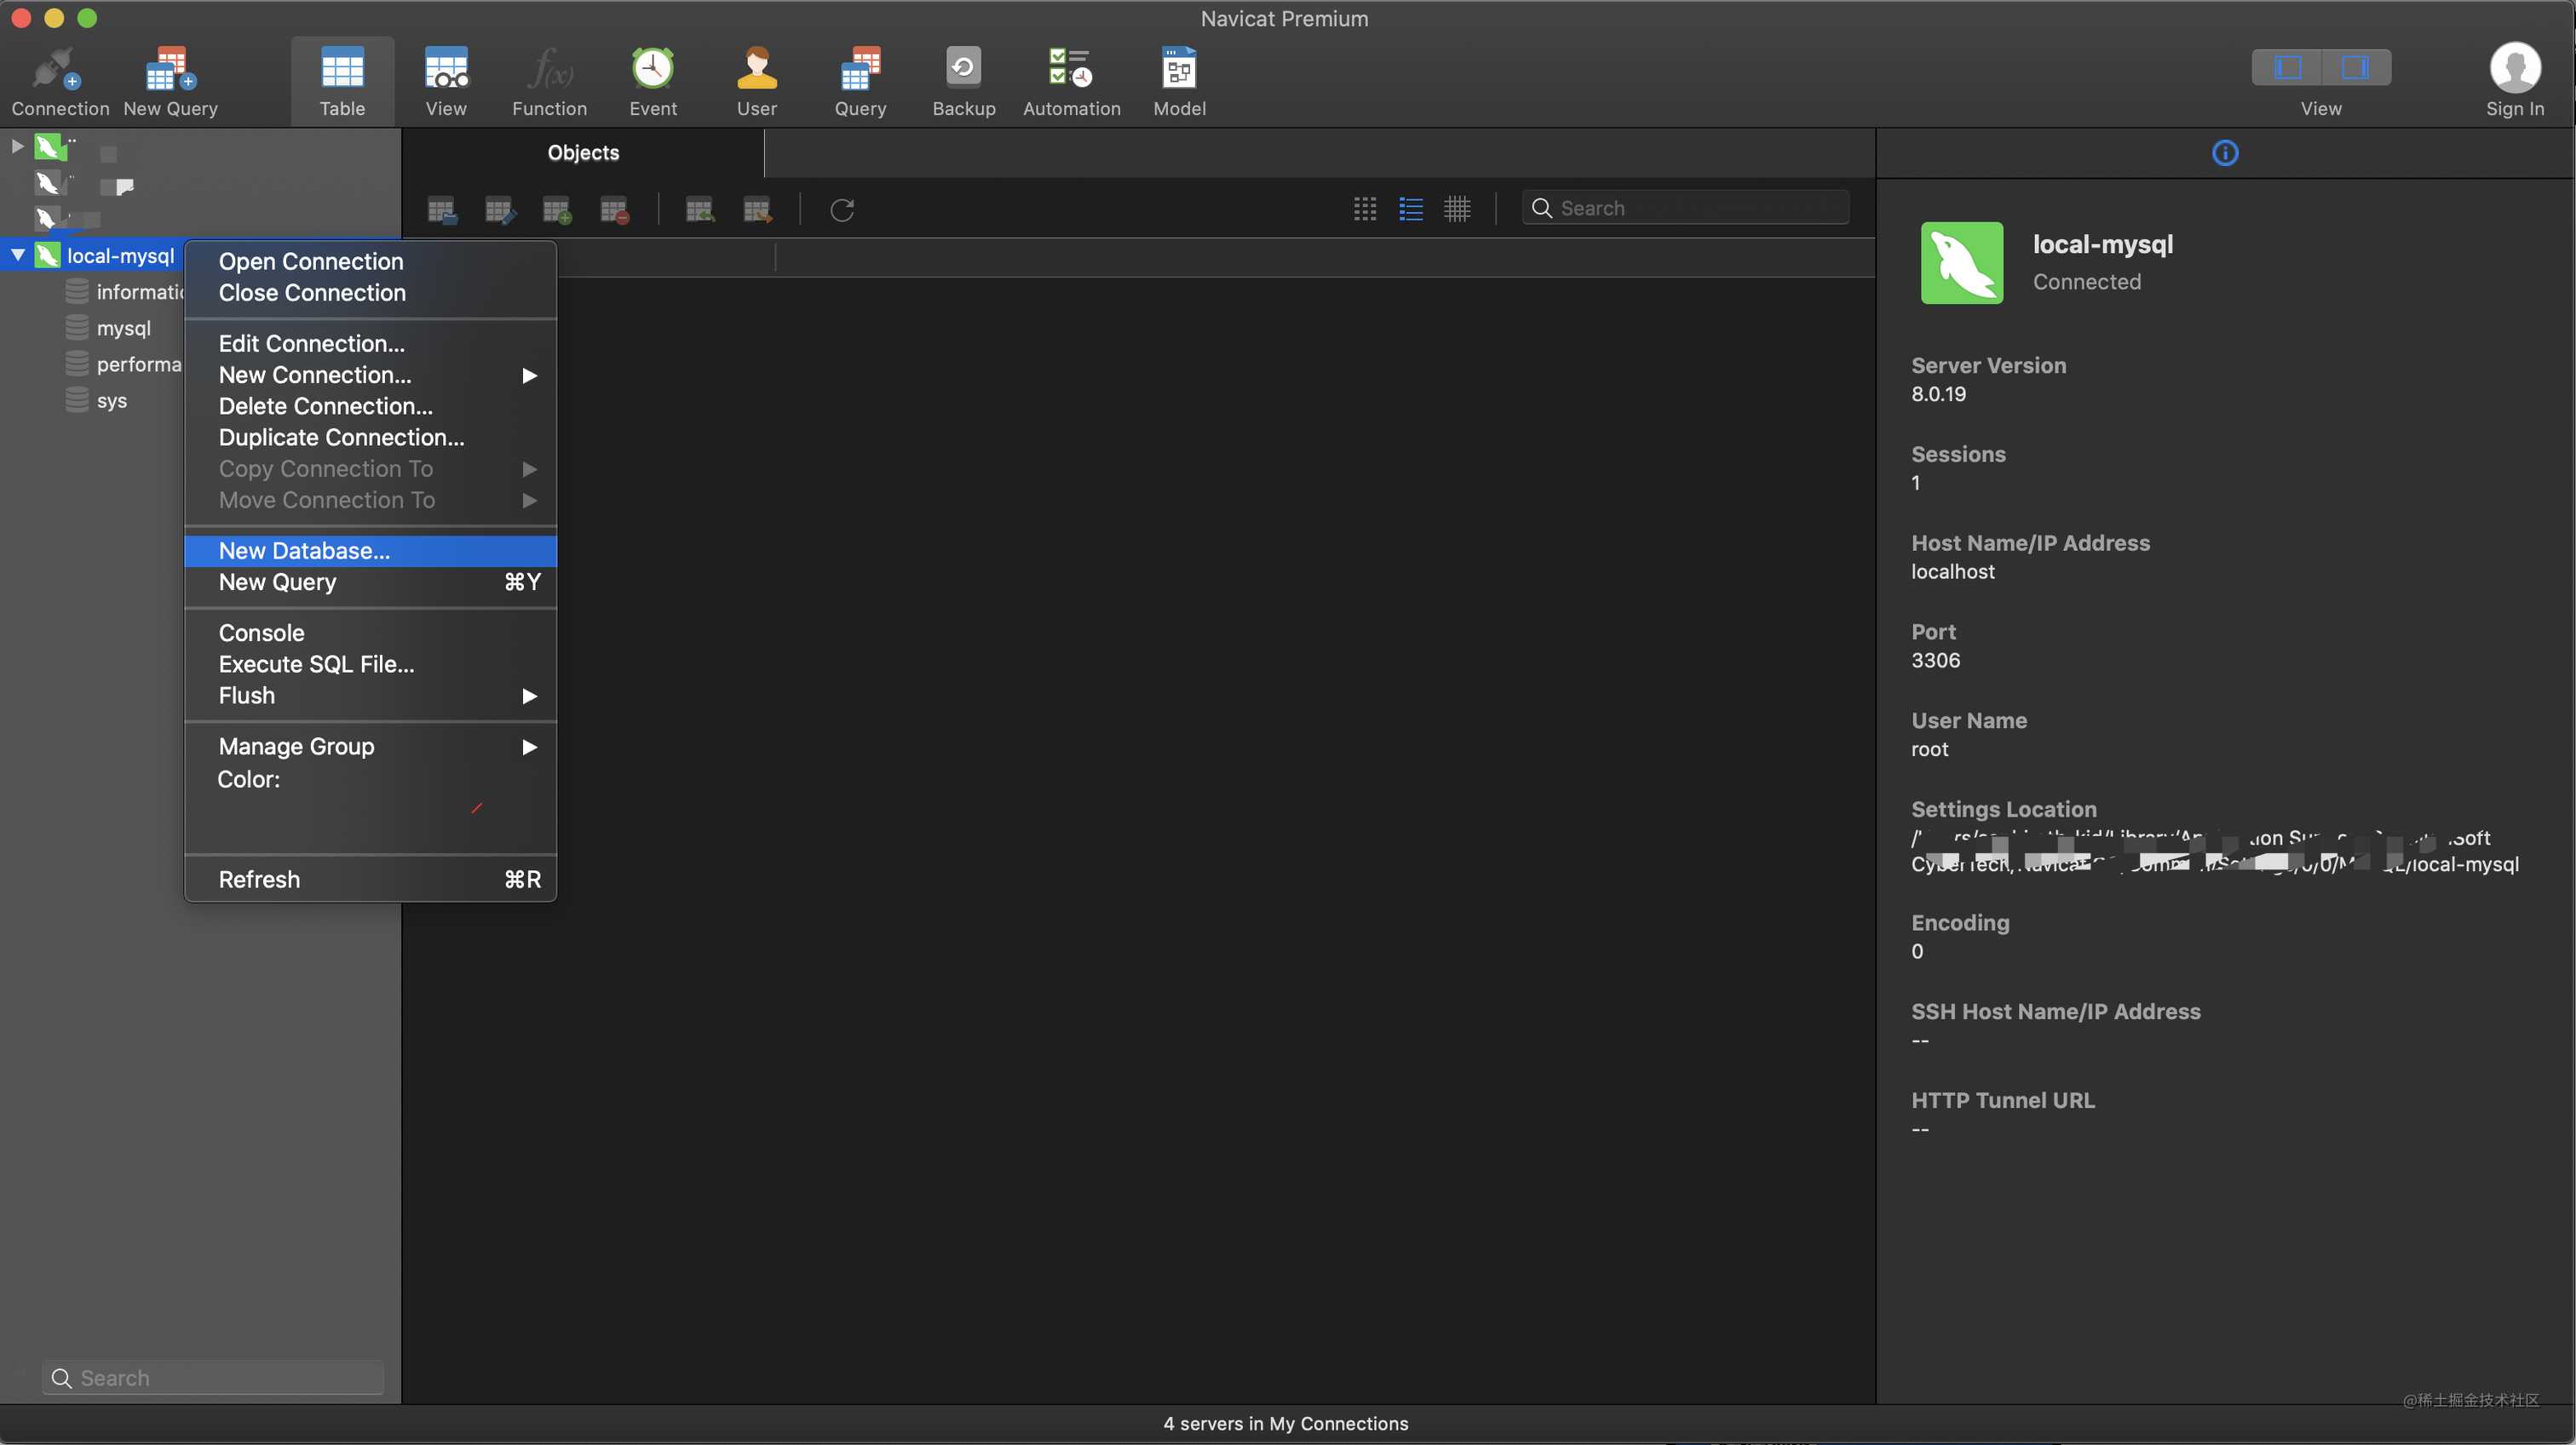Viewport: 2576px width, 1445px height.
Task: Select Refresh from context menu
Action: [260, 877]
